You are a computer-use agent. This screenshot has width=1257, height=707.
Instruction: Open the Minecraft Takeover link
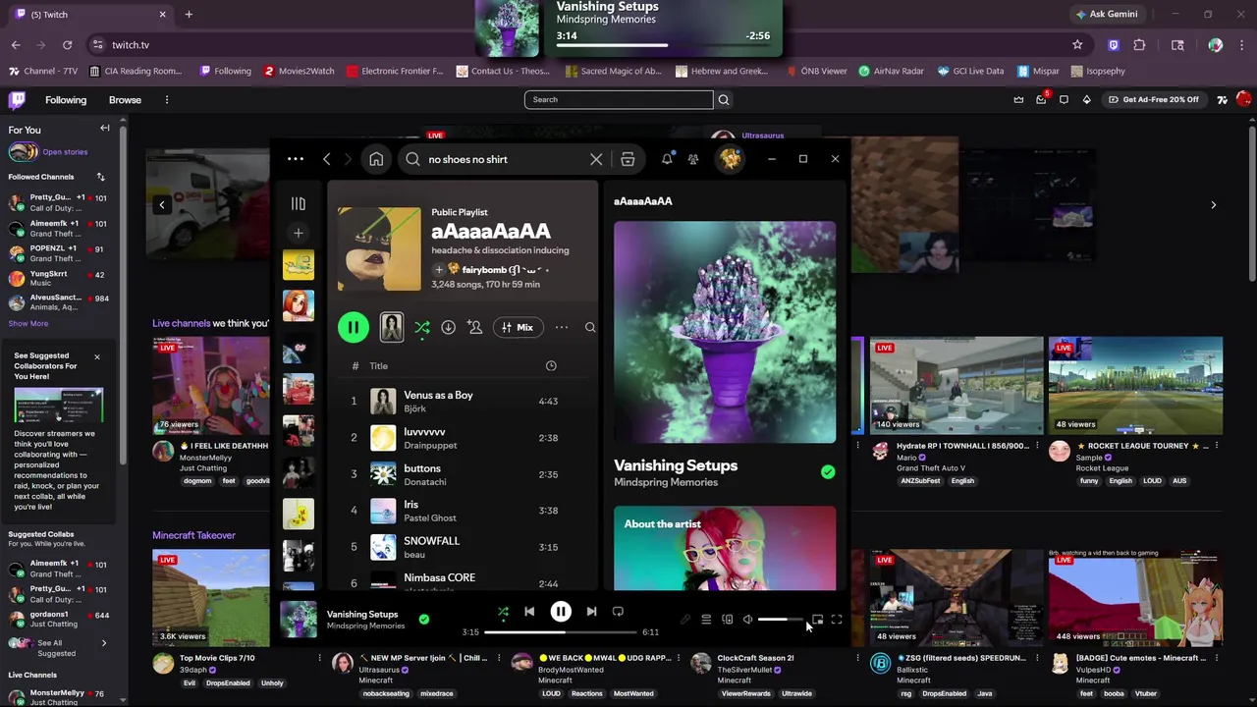tap(193, 535)
